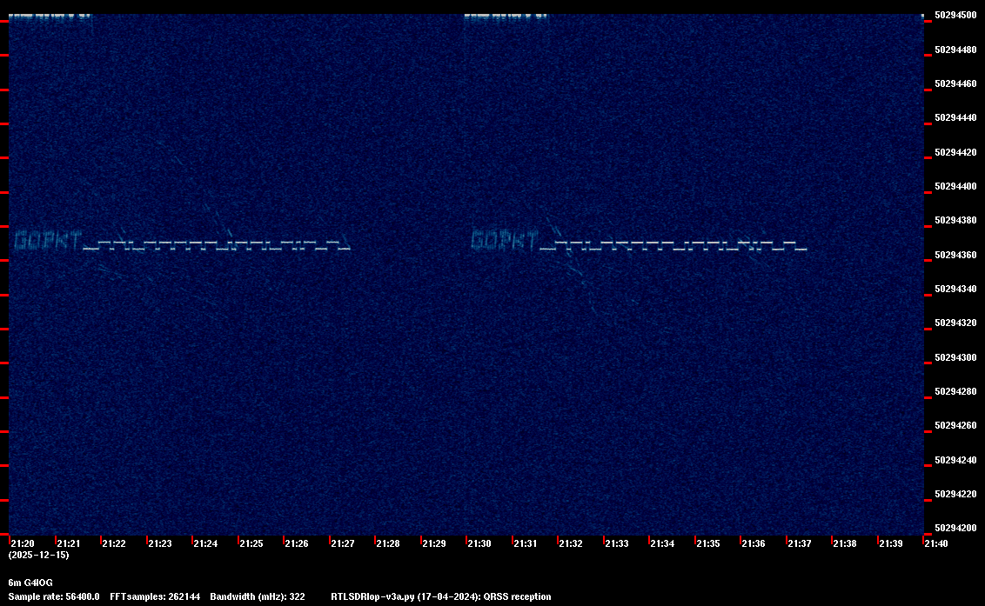The height and width of the screenshot is (606, 985).
Task: Click the 21:28 time axis label
Action: point(388,543)
